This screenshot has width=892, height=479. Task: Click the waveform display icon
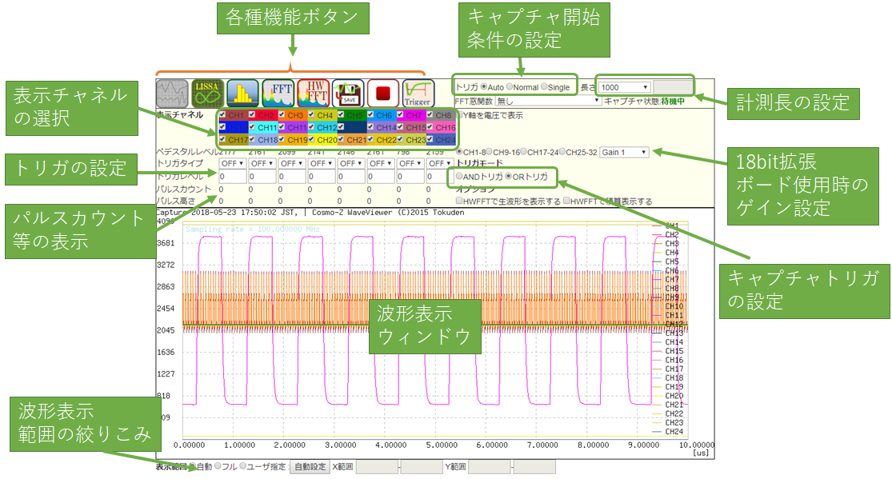point(172,94)
